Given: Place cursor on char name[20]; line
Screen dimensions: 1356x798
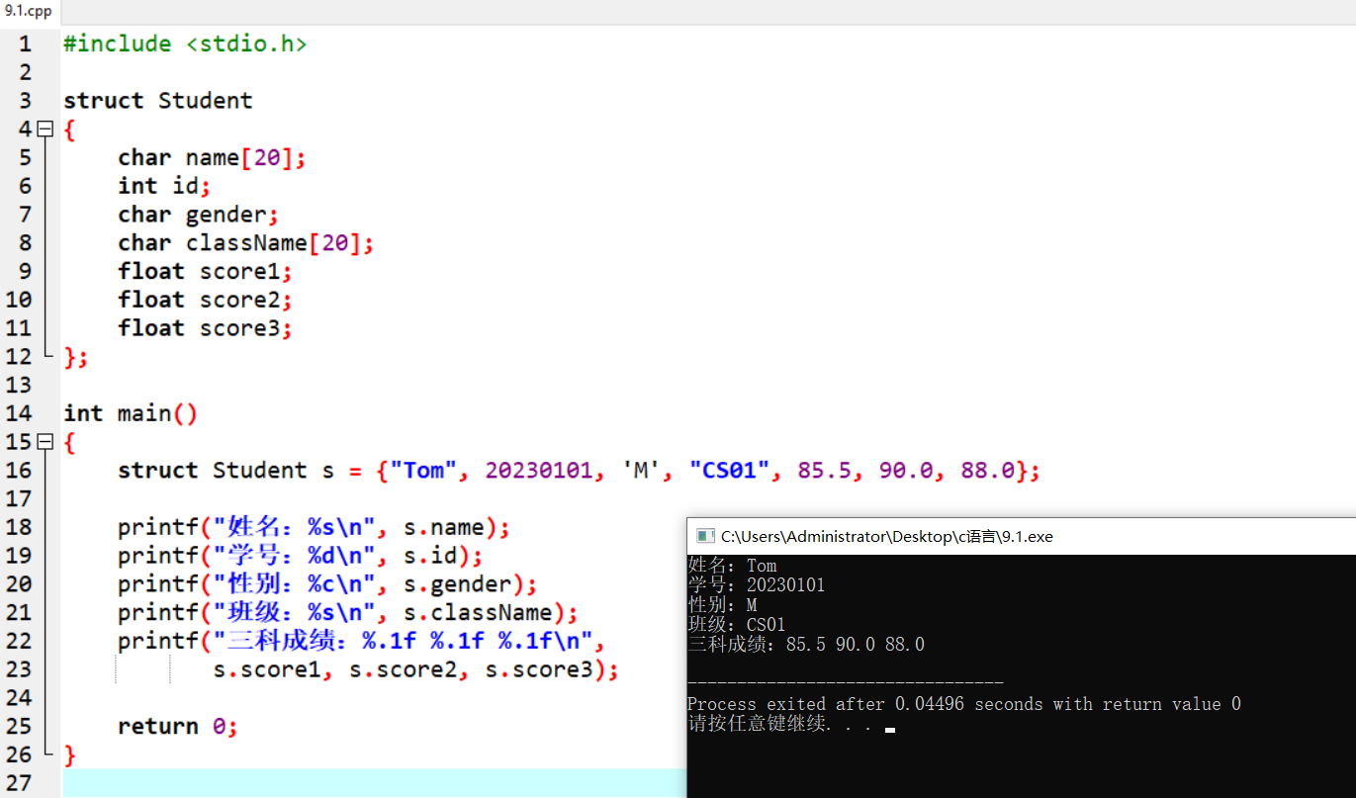Looking at the screenshot, I should click(213, 157).
